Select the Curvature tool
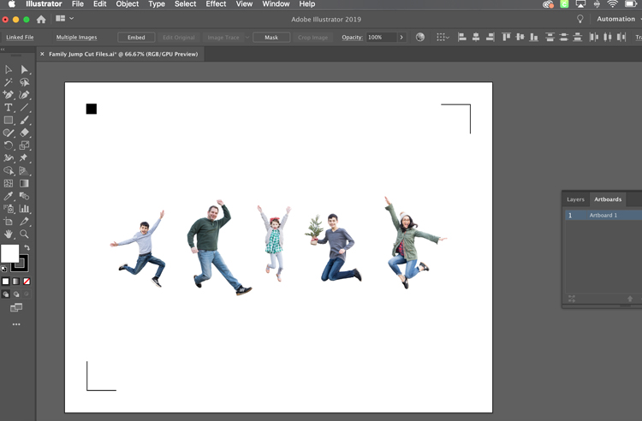This screenshot has width=642, height=421. [24, 95]
